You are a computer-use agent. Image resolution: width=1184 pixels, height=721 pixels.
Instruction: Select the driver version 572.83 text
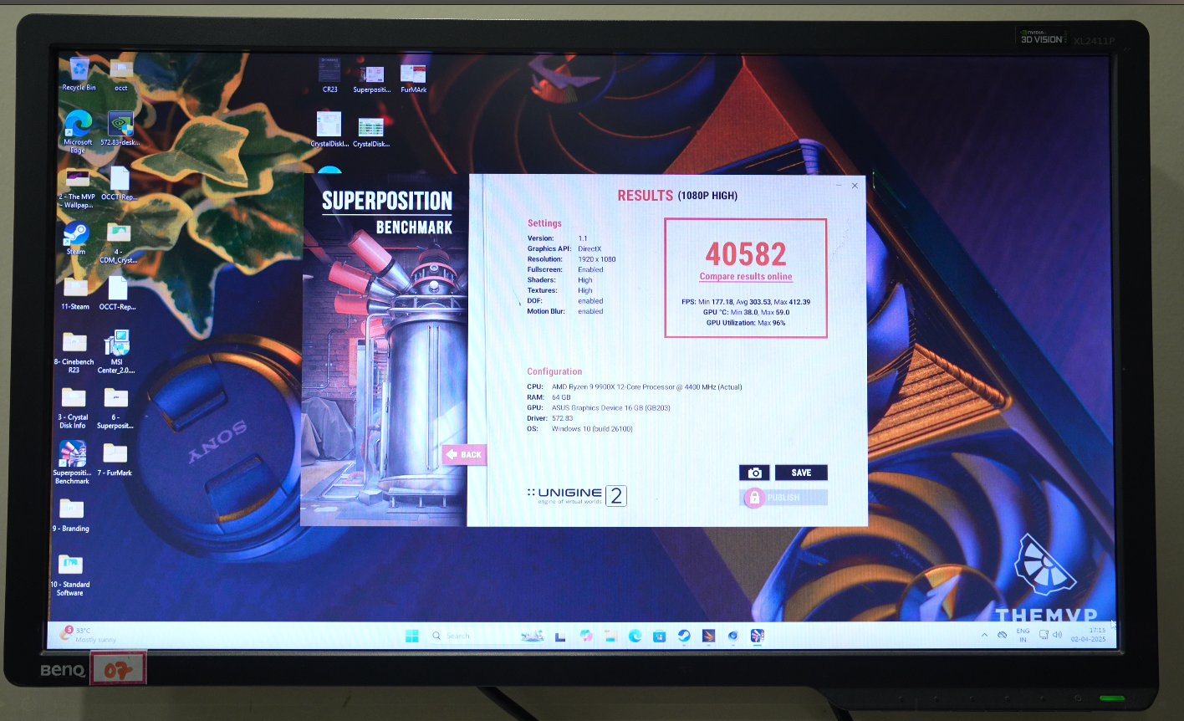tap(562, 418)
